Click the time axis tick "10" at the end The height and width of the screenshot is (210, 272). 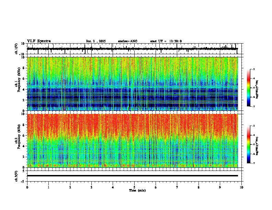click(x=241, y=187)
